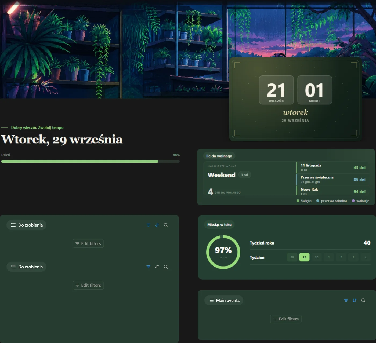Click the clock minutes tile showing 01
376x343 pixels.
click(315, 90)
